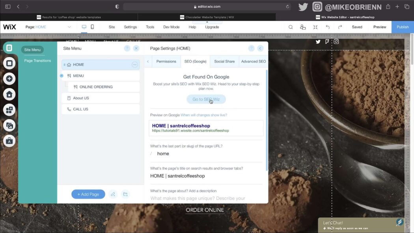
Task: Click the add link icon beside Add Page
Action: (x=113, y=194)
